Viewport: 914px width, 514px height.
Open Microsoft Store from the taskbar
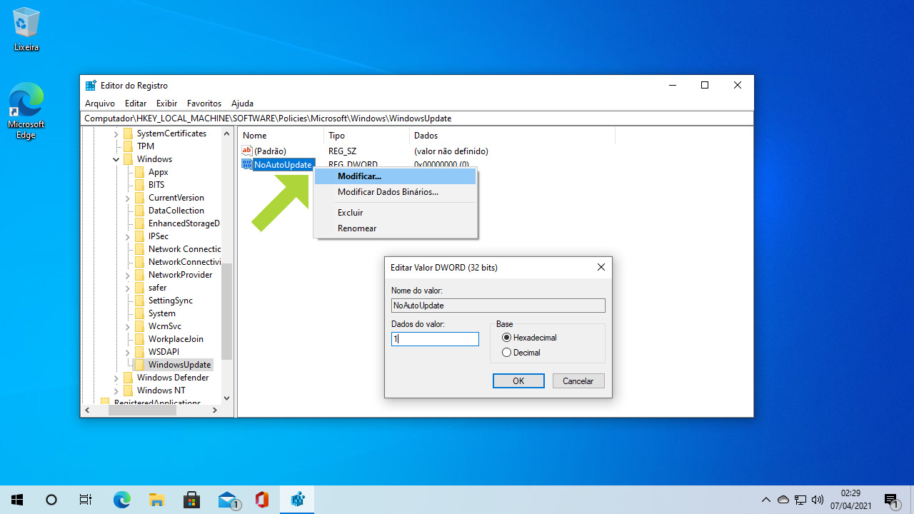point(192,500)
